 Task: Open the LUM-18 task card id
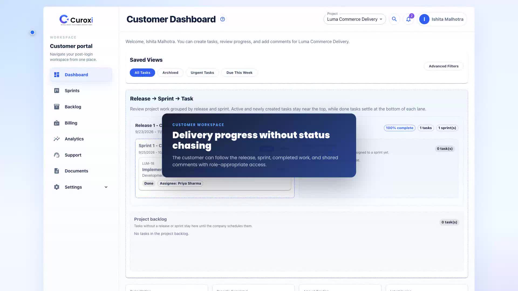(148, 163)
